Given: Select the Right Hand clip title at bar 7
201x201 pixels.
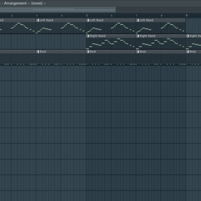Looking at the screenshot, I should (148, 36).
